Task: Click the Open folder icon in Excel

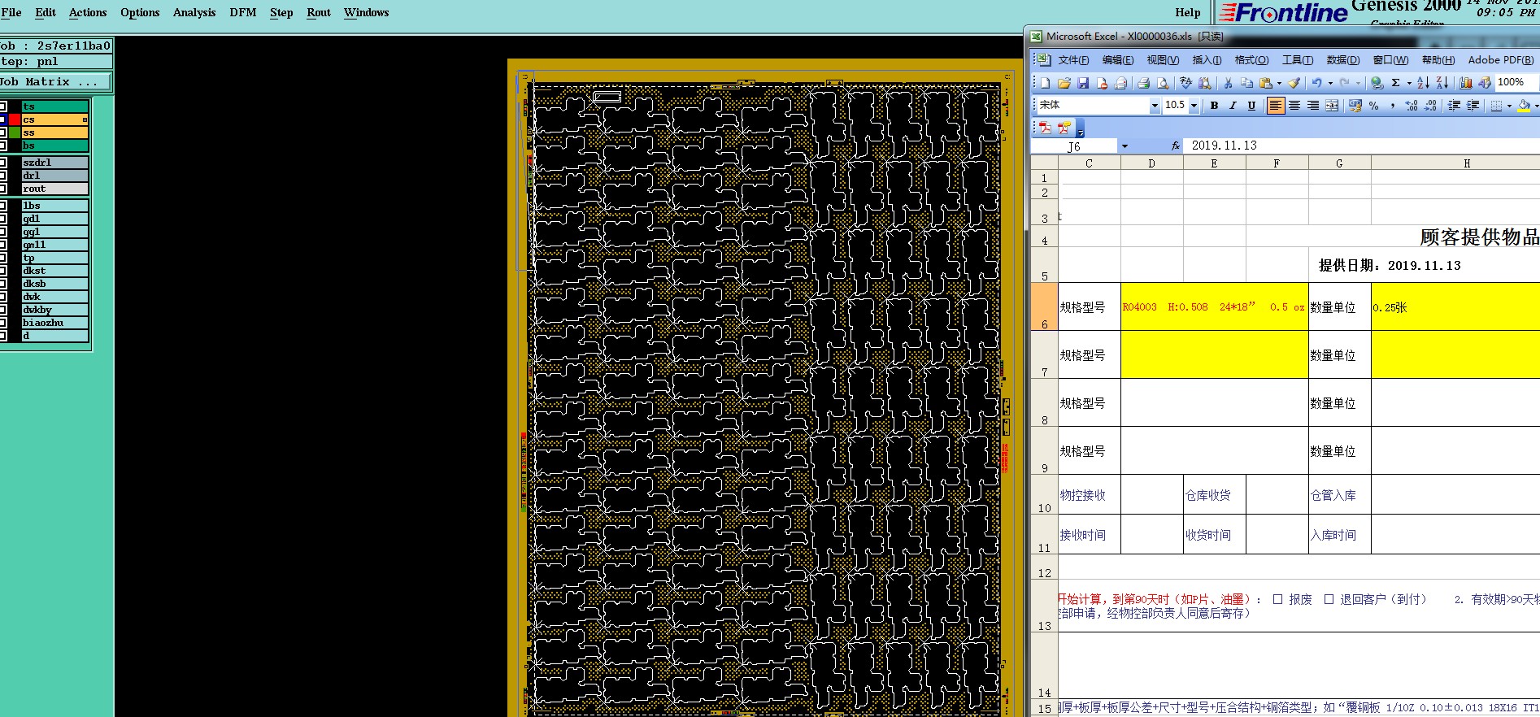Action: pyautogui.click(x=1064, y=83)
